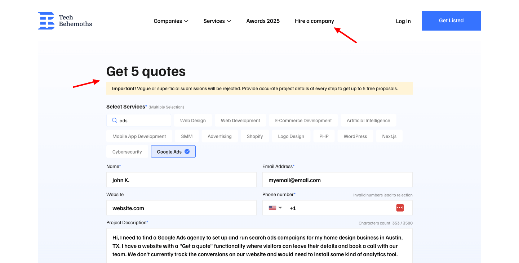Click the Get 5 quotes heading
This screenshot has width=519, height=263.
point(146,72)
